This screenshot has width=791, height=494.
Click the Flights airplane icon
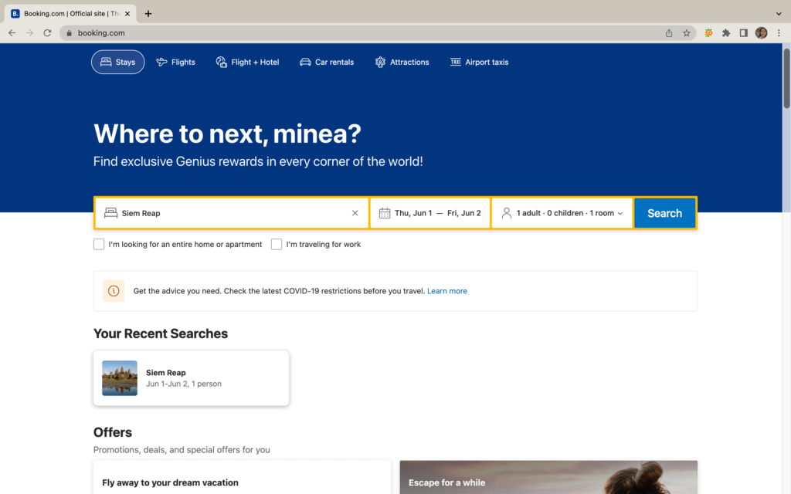click(x=161, y=62)
